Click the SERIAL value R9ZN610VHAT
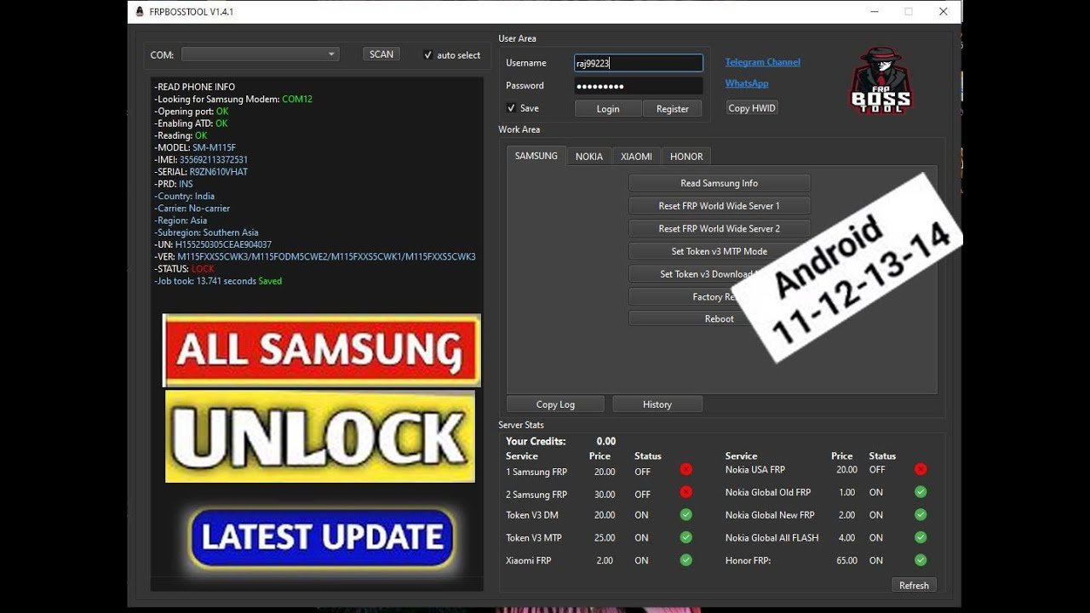Image resolution: width=1090 pixels, height=613 pixels. [219, 172]
